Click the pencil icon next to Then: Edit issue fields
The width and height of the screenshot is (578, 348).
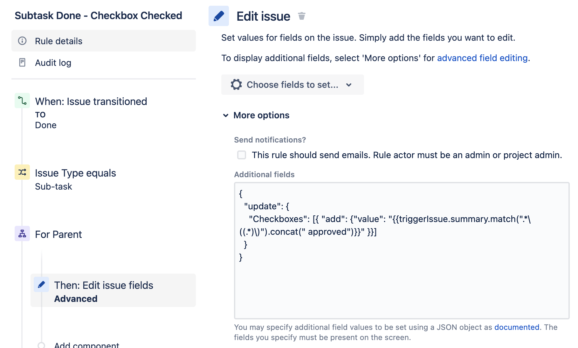(41, 284)
